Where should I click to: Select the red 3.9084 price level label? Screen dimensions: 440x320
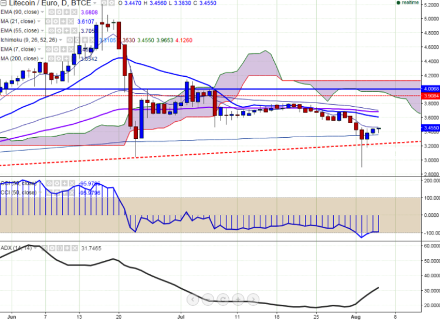[429, 95]
